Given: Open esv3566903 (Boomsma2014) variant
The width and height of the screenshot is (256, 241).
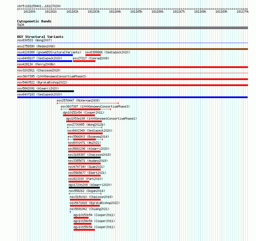Looking at the screenshot, I should click(88, 137).
